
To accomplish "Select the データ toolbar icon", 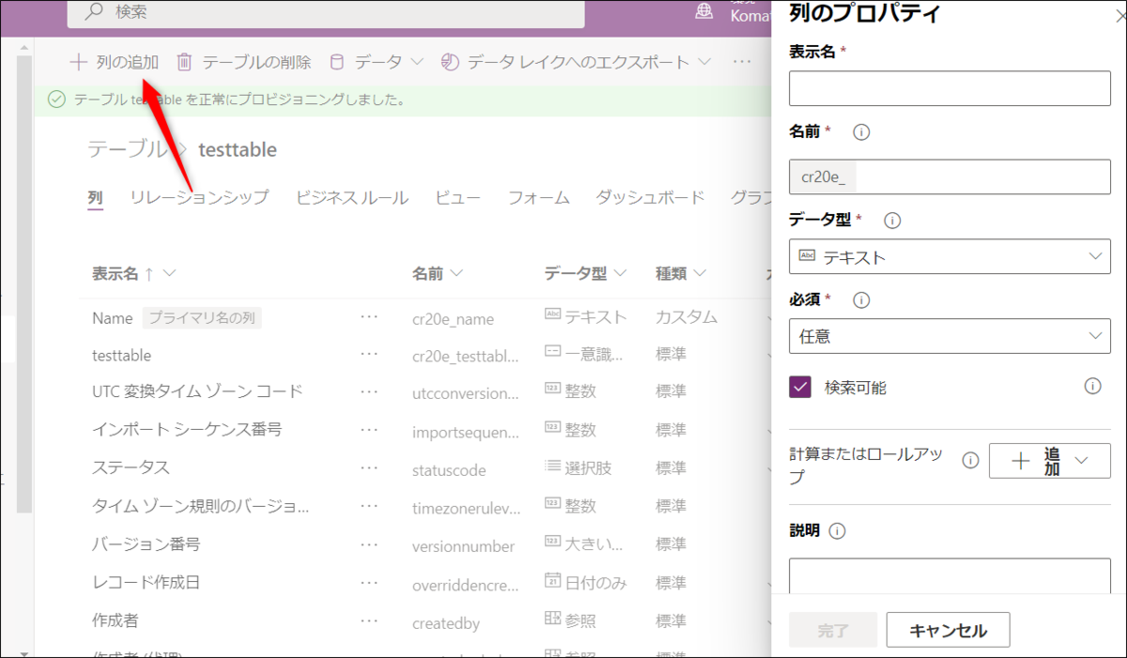I will click(336, 61).
